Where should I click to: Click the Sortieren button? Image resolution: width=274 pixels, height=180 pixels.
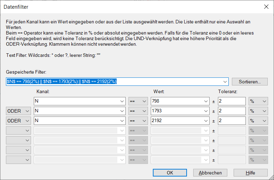click(250, 82)
